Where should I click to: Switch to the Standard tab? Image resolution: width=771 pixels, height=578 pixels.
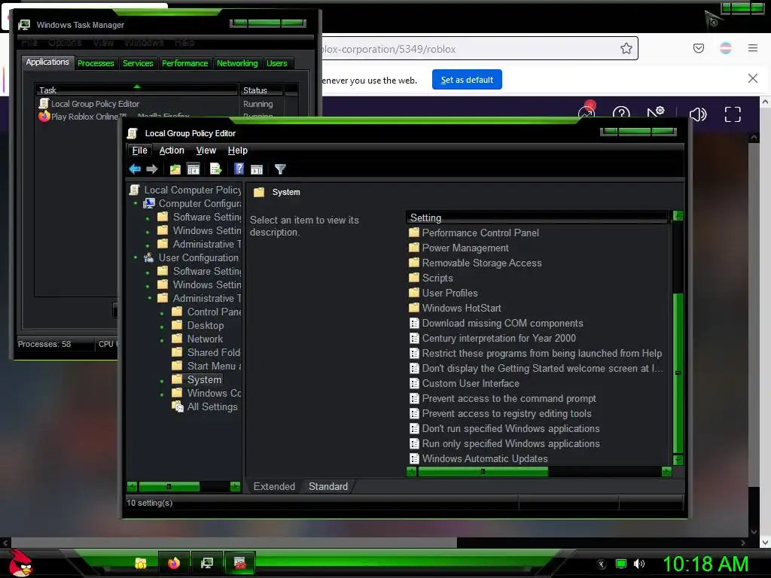point(328,487)
